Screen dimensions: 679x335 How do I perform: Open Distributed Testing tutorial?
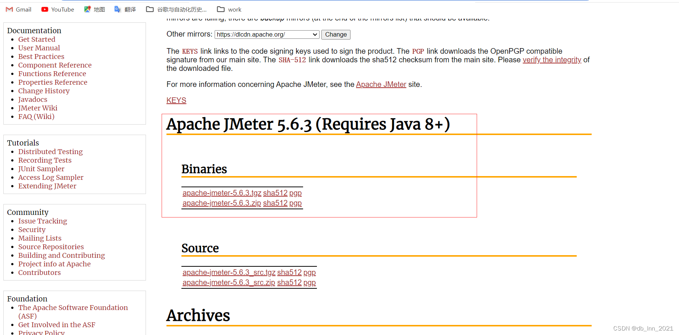pos(50,151)
